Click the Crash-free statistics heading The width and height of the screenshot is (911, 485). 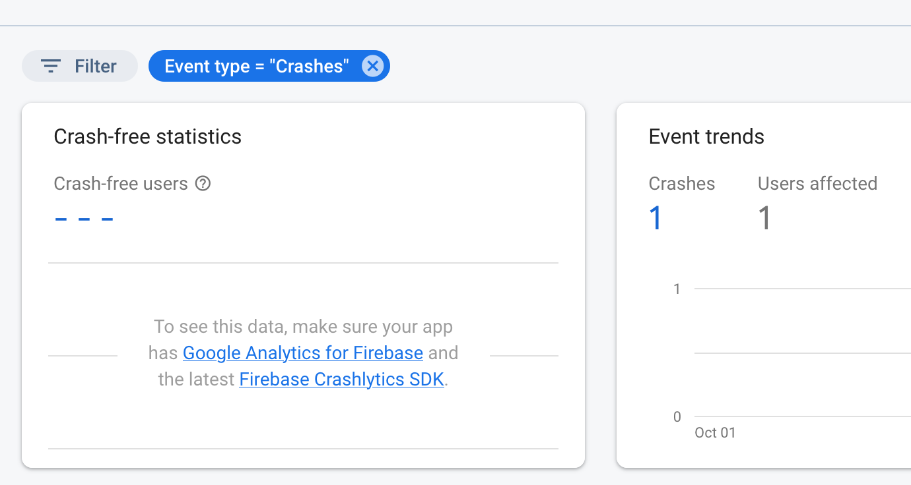(147, 136)
